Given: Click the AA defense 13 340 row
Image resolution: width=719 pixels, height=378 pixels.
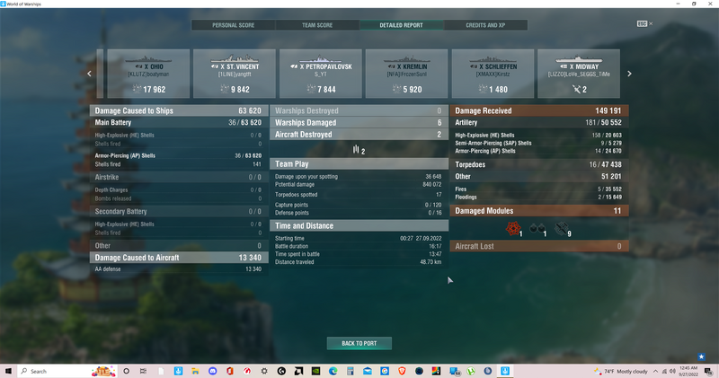Looking at the screenshot, I should point(179,269).
